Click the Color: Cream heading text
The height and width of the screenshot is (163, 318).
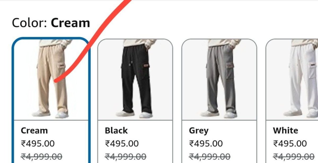[51, 23]
